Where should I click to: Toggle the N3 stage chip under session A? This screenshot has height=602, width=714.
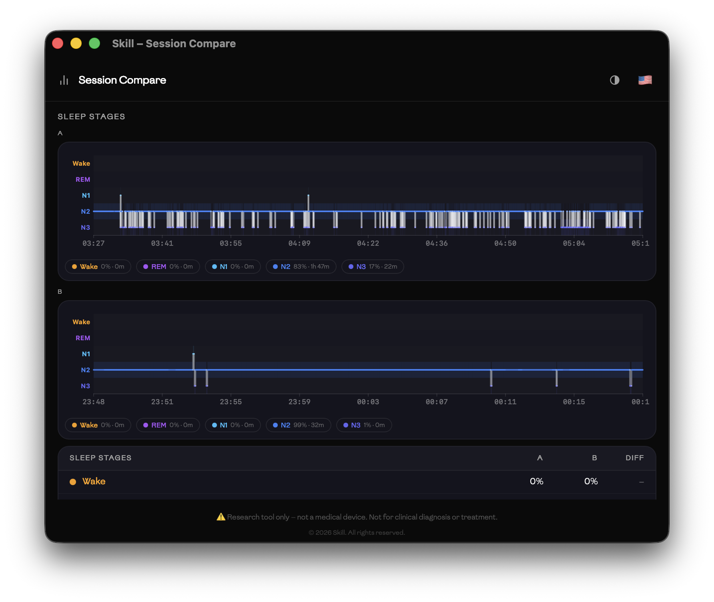(x=372, y=266)
